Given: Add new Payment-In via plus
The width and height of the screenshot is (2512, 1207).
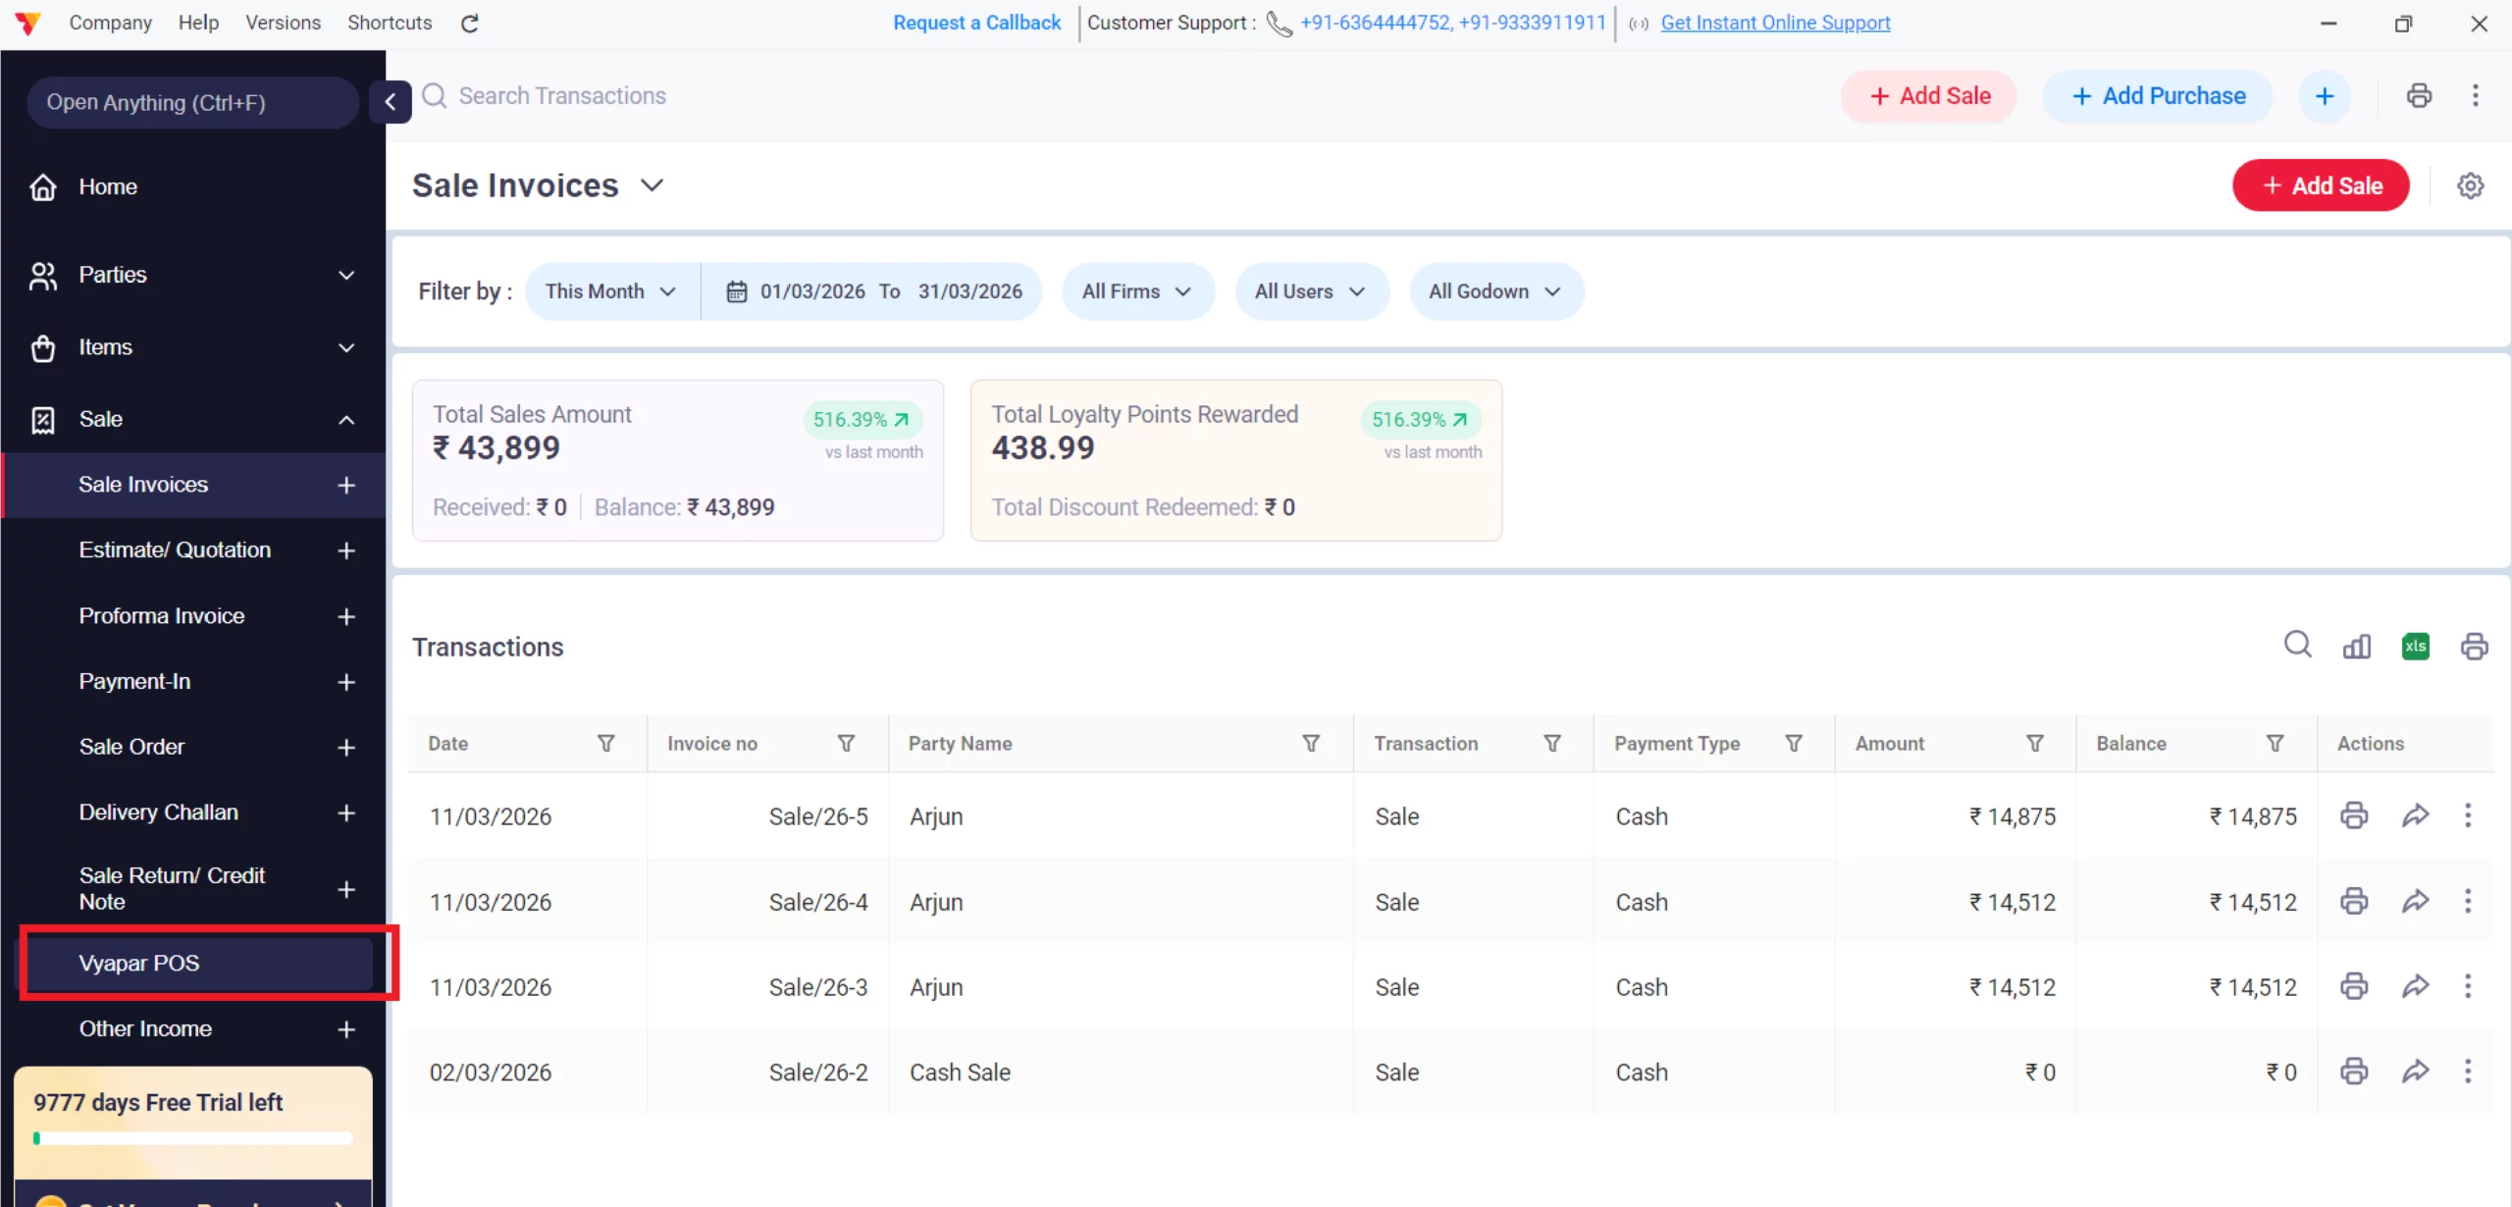Looking at the screenshot, I should [x=346, y=682].
